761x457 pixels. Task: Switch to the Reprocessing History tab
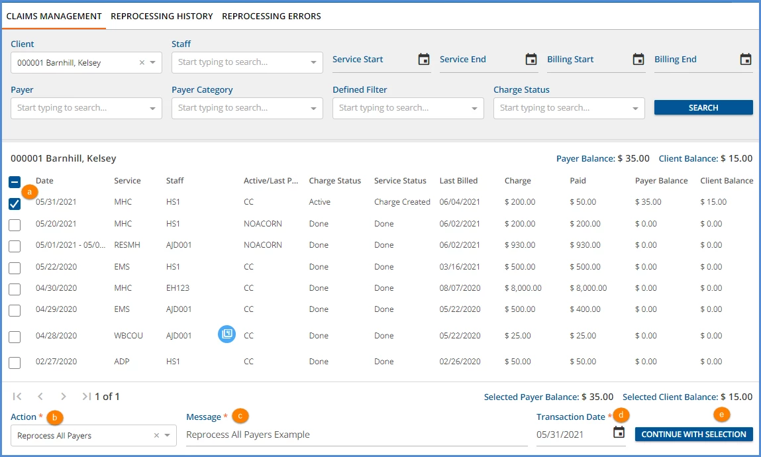(162, 16)
